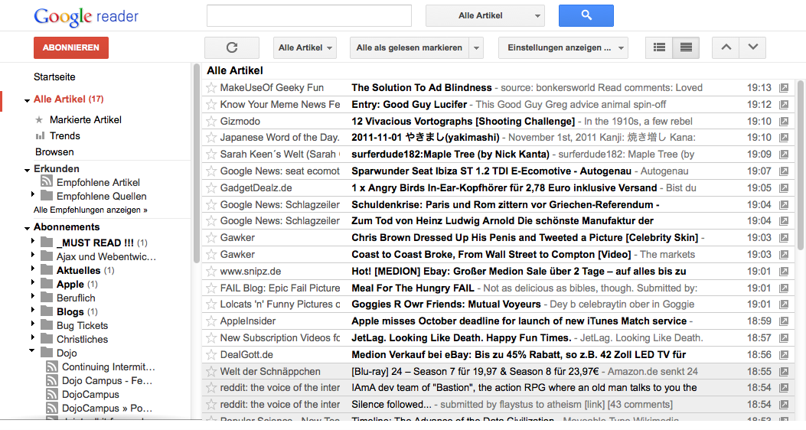Click the refresh icon in toolbar
806x430 pixels.
pos(232,47)
